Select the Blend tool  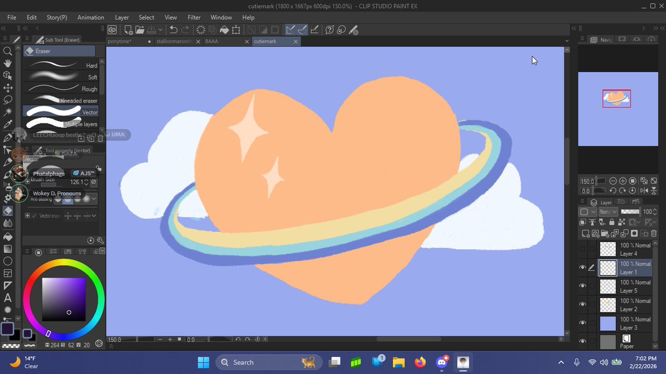[x=8, y=223]
